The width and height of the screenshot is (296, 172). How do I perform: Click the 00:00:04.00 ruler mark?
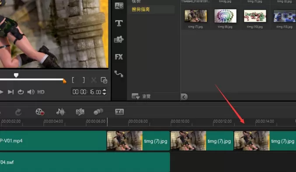pyautogui.click(x=53, y=121)
